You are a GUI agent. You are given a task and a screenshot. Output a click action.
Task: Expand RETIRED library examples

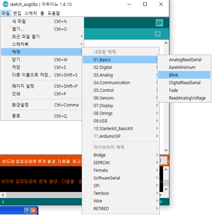coord(121,209)
